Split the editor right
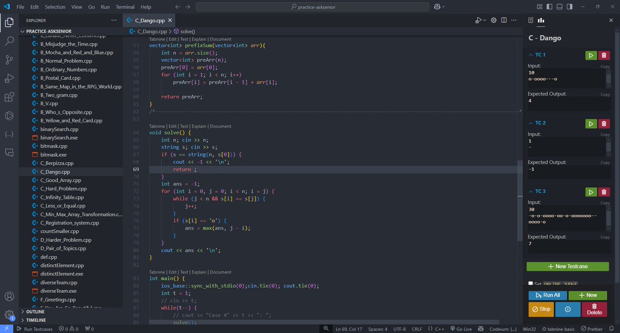This screenshot has height=333, width=620. 504,20
